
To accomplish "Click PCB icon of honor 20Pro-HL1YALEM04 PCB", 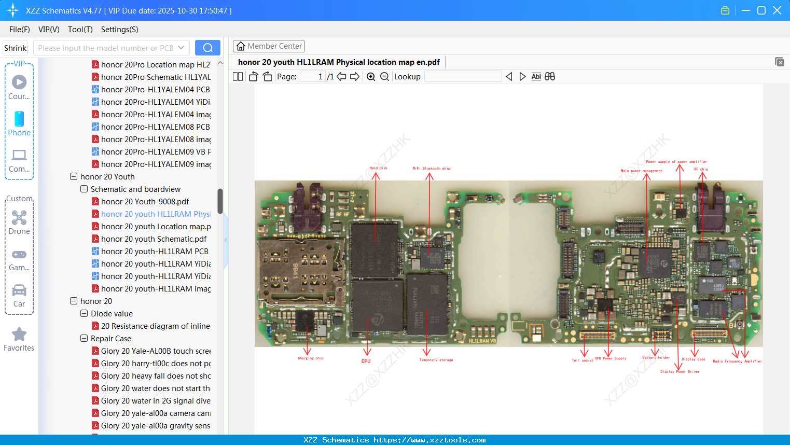I will tap(95, 90).
